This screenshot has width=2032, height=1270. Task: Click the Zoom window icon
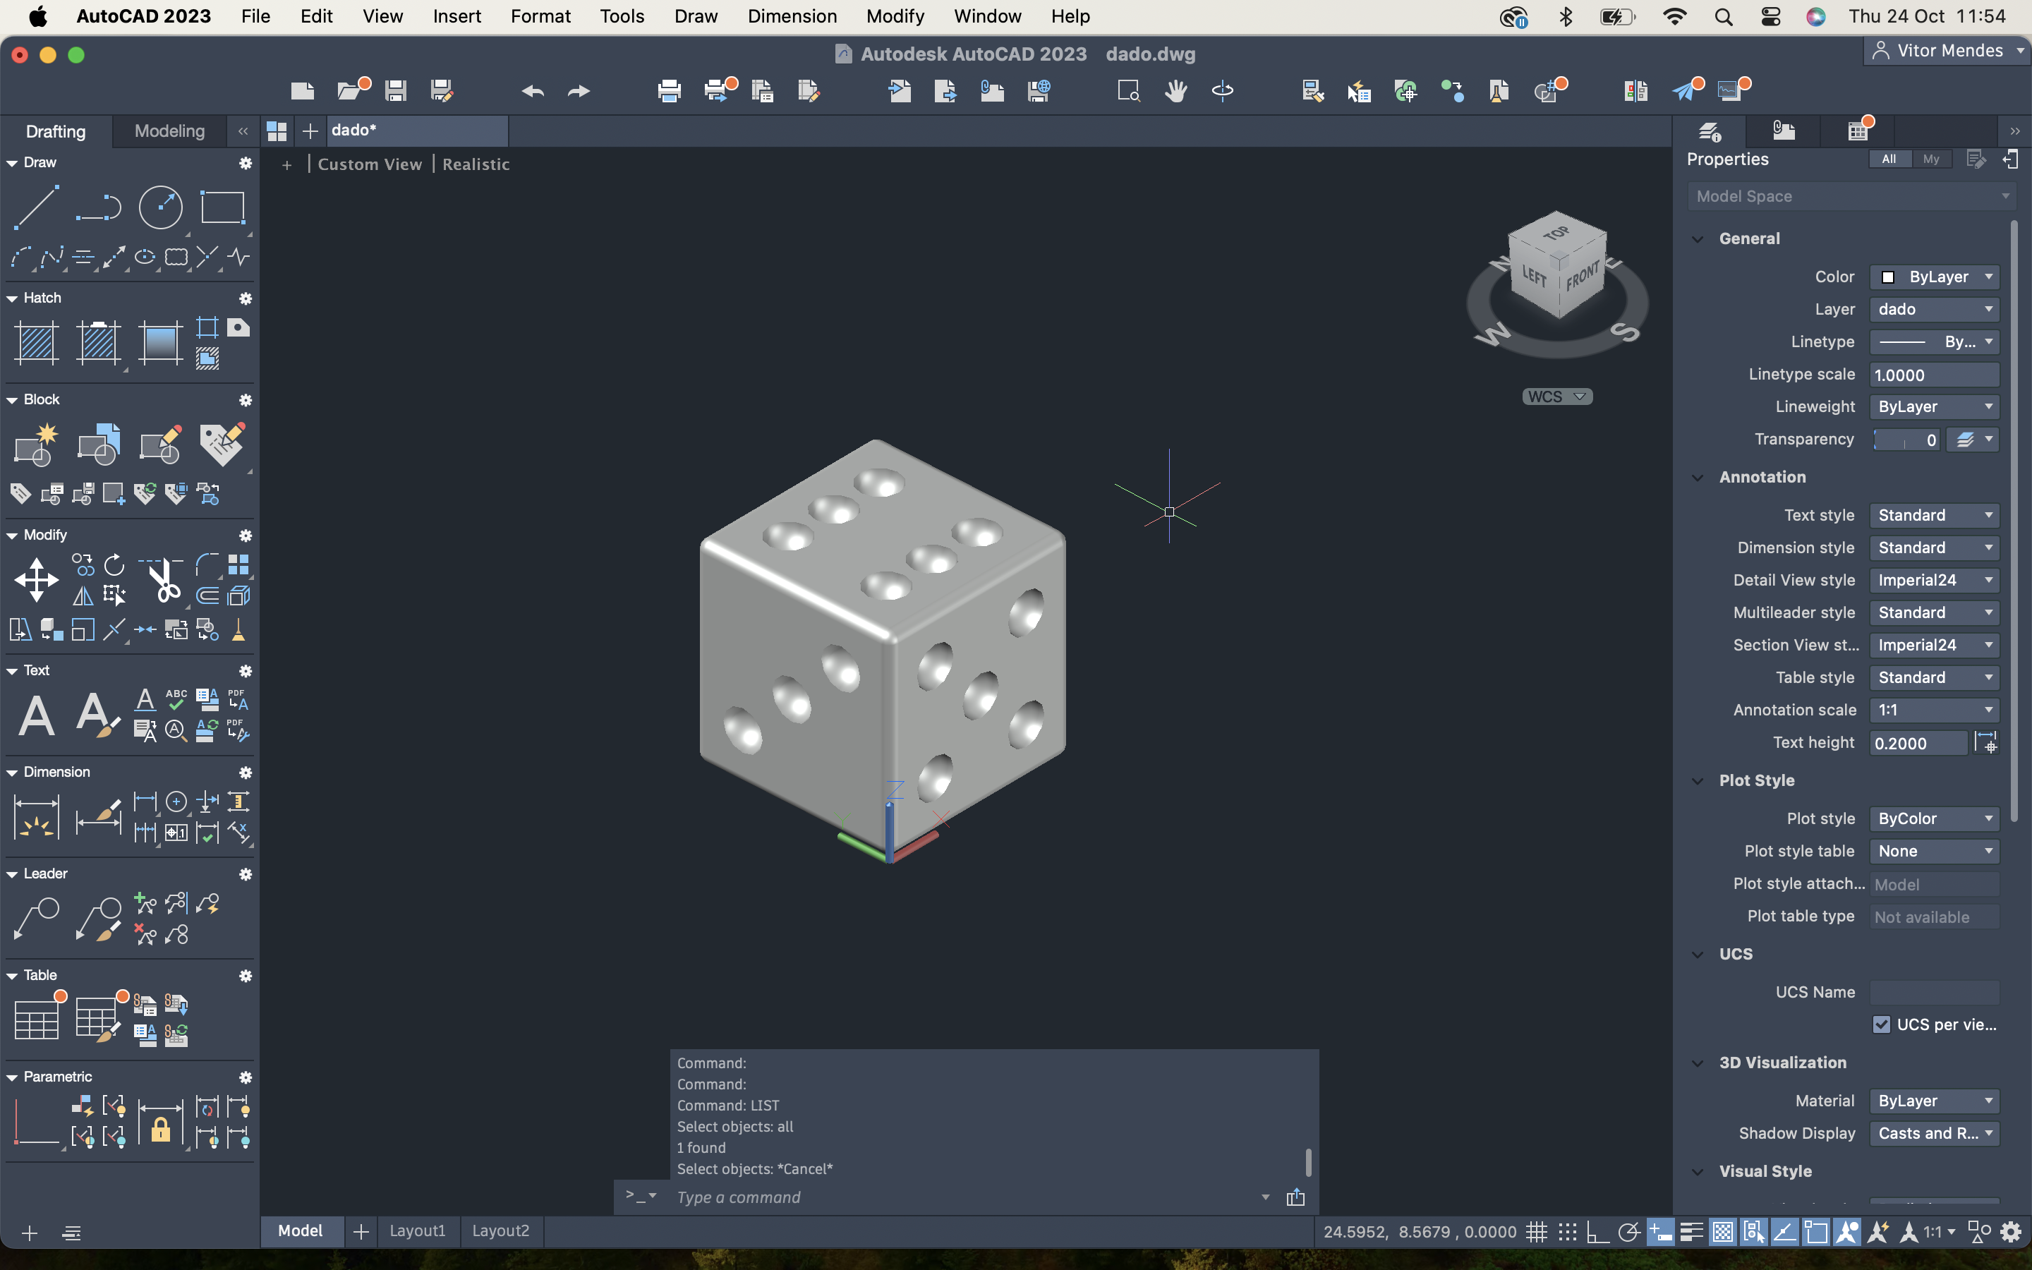point(1128,91)
